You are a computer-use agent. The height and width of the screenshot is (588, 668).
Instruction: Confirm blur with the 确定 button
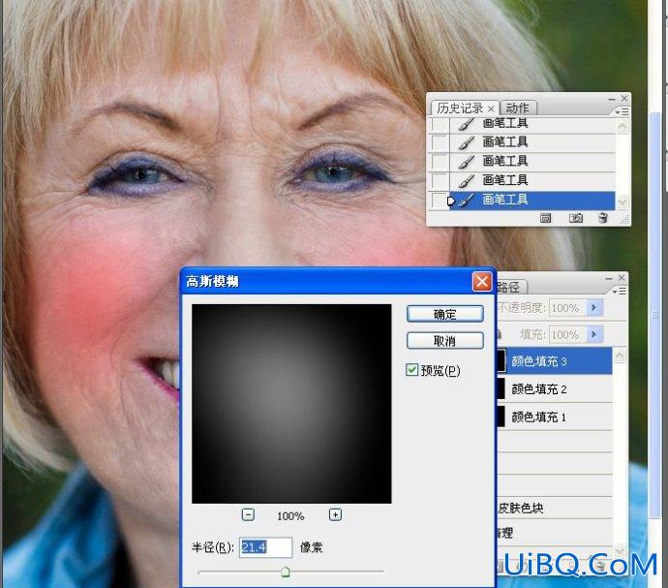444,314
